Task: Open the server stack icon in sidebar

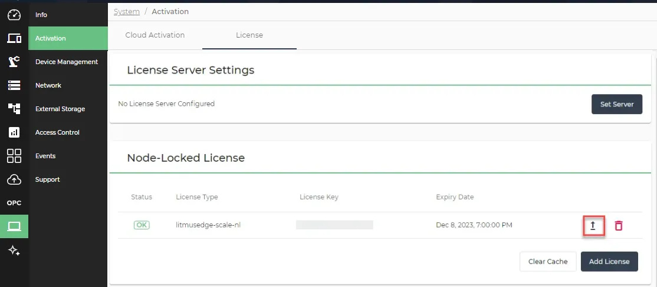Action: pos(14,85)
